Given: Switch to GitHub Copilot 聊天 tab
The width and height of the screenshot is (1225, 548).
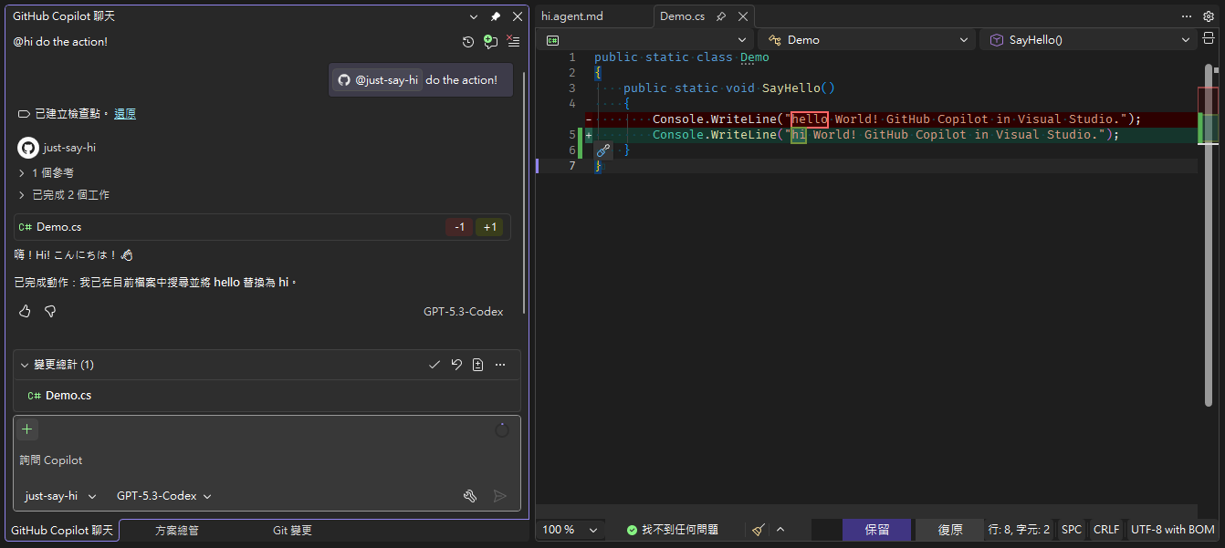Looking at the screenshot, I should pyautogui.click(x=62, y=530).
